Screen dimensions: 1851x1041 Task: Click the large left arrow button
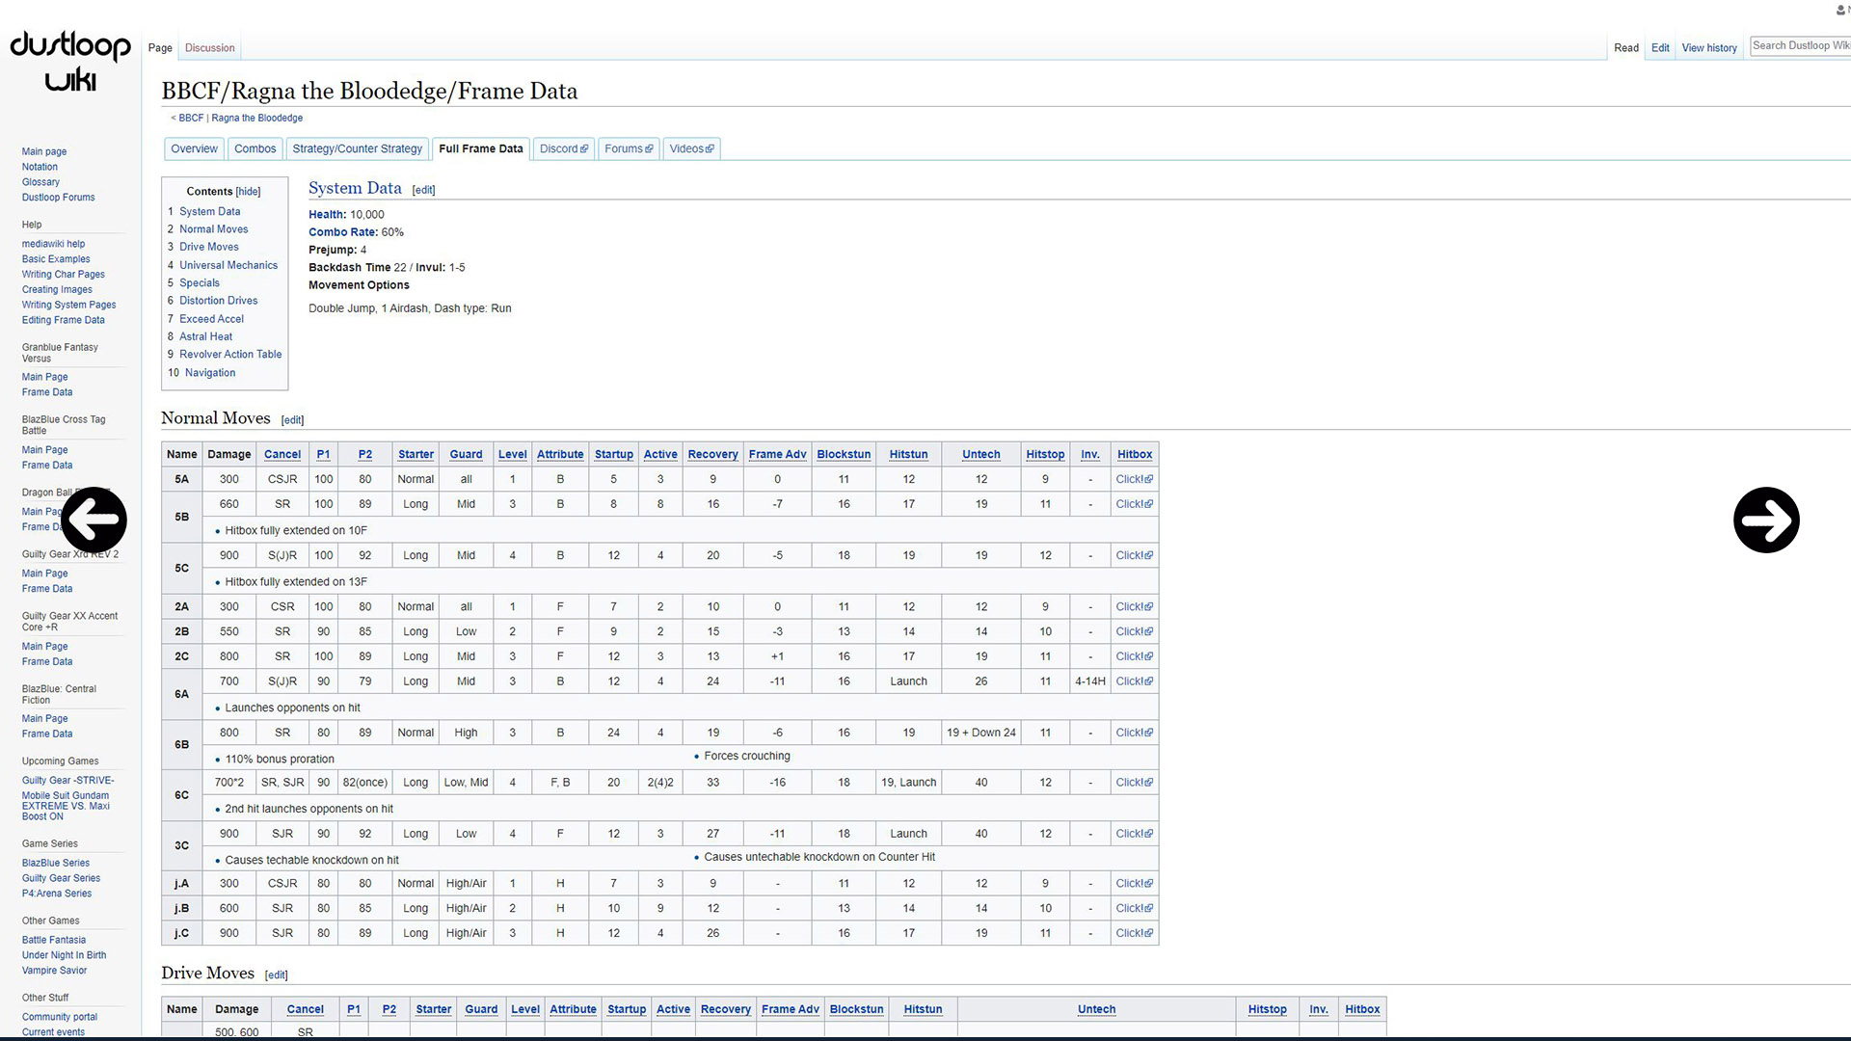[x=94, y=520]
